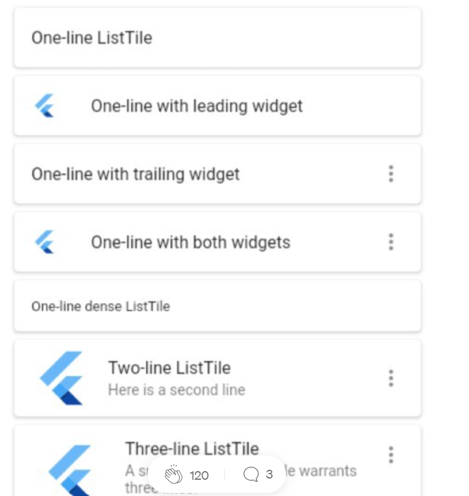Screen dimensions: 469x496
Task: Click the 120 claps count
Action: 199,475
